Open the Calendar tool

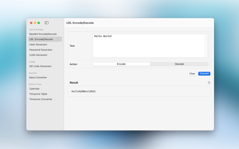[34, 89]
